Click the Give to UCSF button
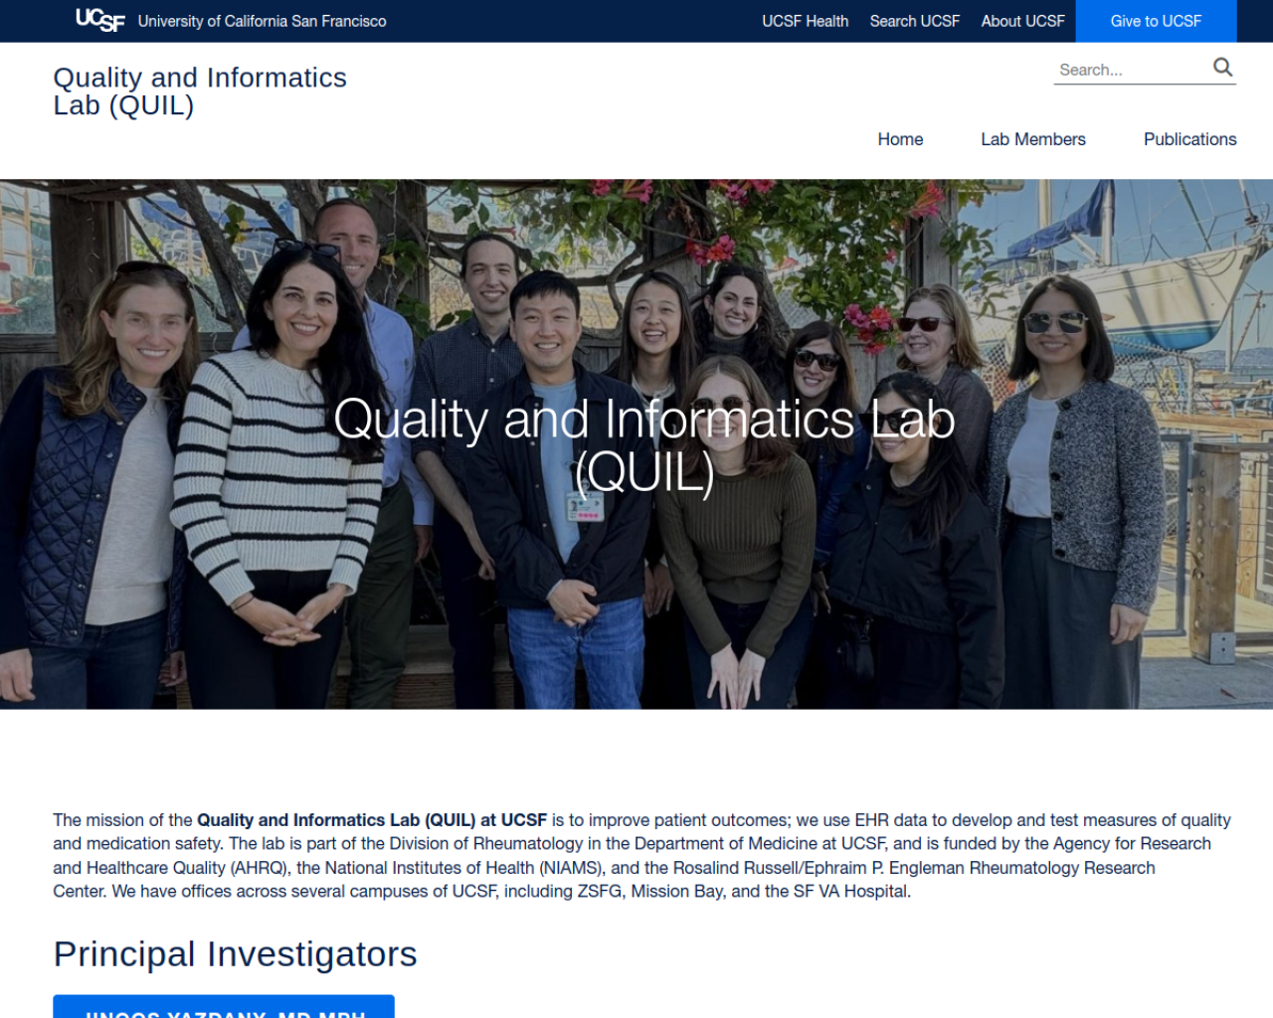This screenshot has width=1273, height=1018. [1156, 21]
